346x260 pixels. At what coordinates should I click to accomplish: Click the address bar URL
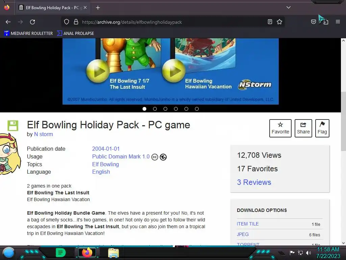click(x=132, y=22)
